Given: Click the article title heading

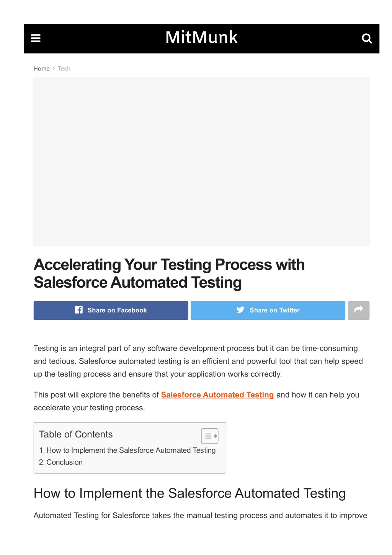Looking at the screenshot, I should click(169, 273).
